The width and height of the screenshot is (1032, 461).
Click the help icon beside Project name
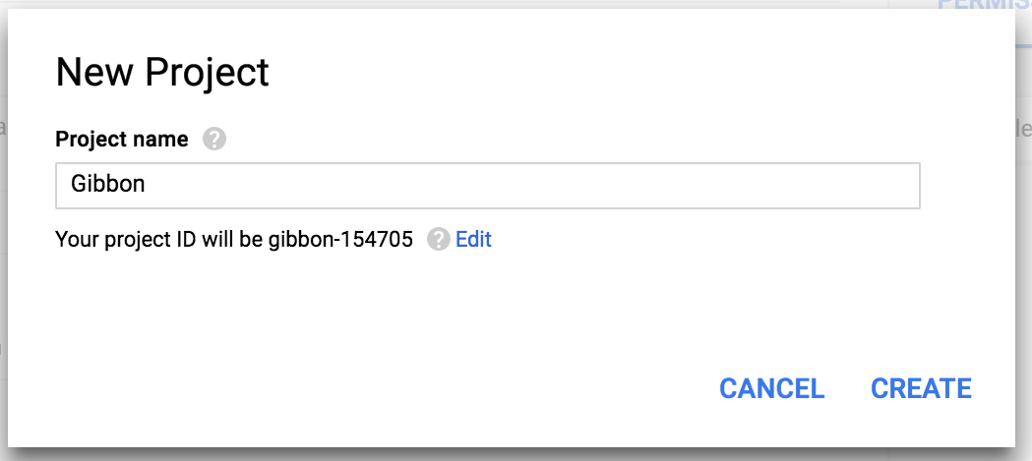[x=213, y=140]
